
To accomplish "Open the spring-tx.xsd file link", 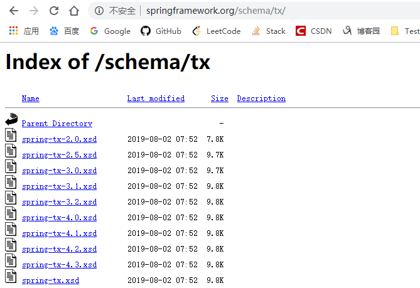I will point(50,280).
